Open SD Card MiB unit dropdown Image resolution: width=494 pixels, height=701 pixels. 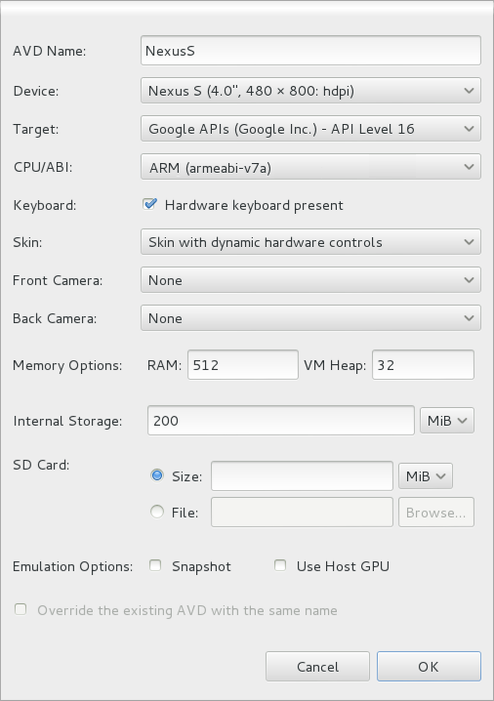coord(425,476)
